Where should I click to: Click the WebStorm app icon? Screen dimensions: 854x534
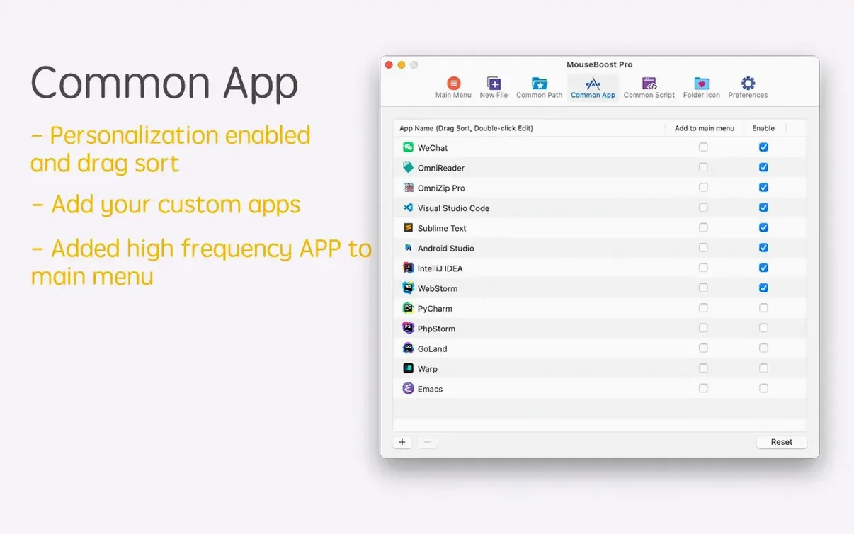point(408,288)
